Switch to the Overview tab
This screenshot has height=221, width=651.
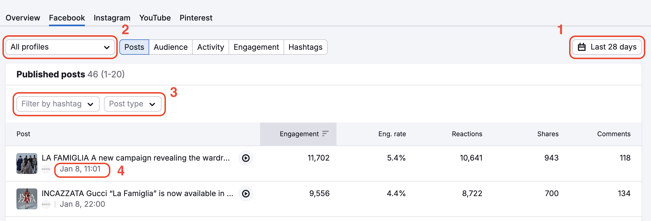[23, 18]
